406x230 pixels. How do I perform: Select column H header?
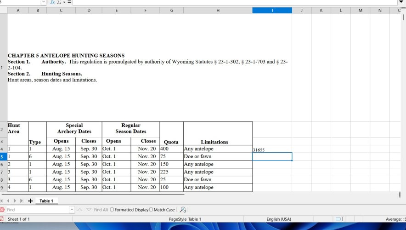pos(218,11)
